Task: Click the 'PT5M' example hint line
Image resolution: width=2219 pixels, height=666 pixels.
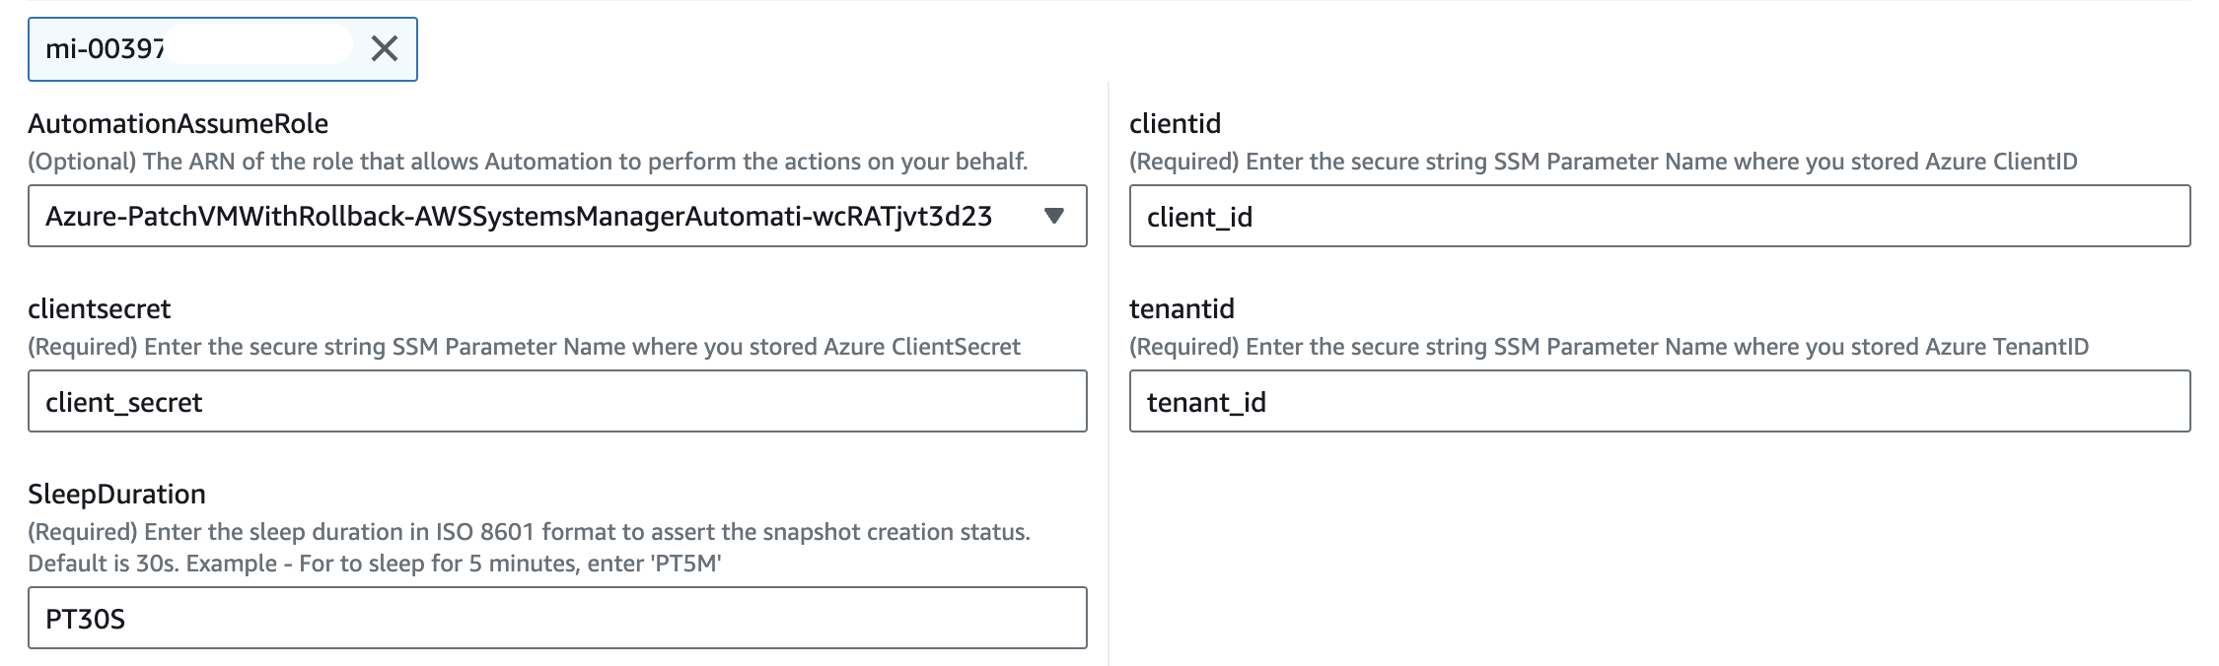Action: 375,564
